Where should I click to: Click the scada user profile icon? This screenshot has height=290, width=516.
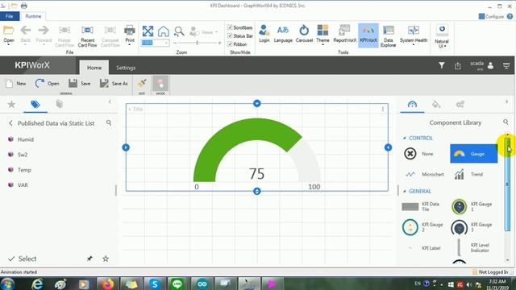pyautogui.click(x=490, y=65)
